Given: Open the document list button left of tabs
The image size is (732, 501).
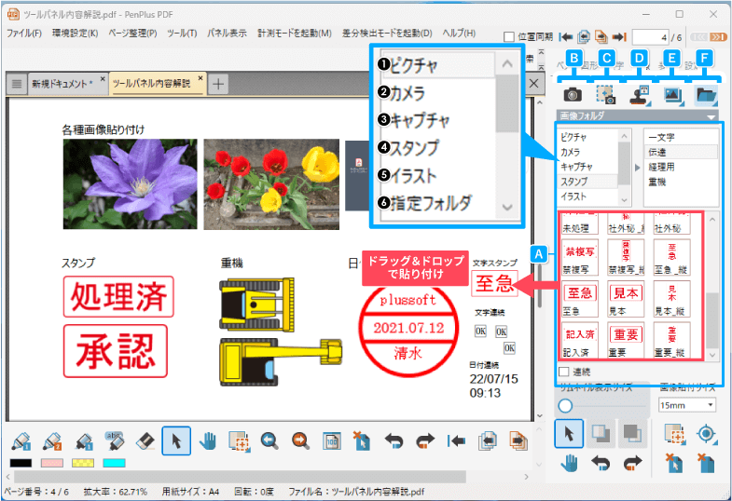Looking at the screenshot, I should tap(16, 84).
